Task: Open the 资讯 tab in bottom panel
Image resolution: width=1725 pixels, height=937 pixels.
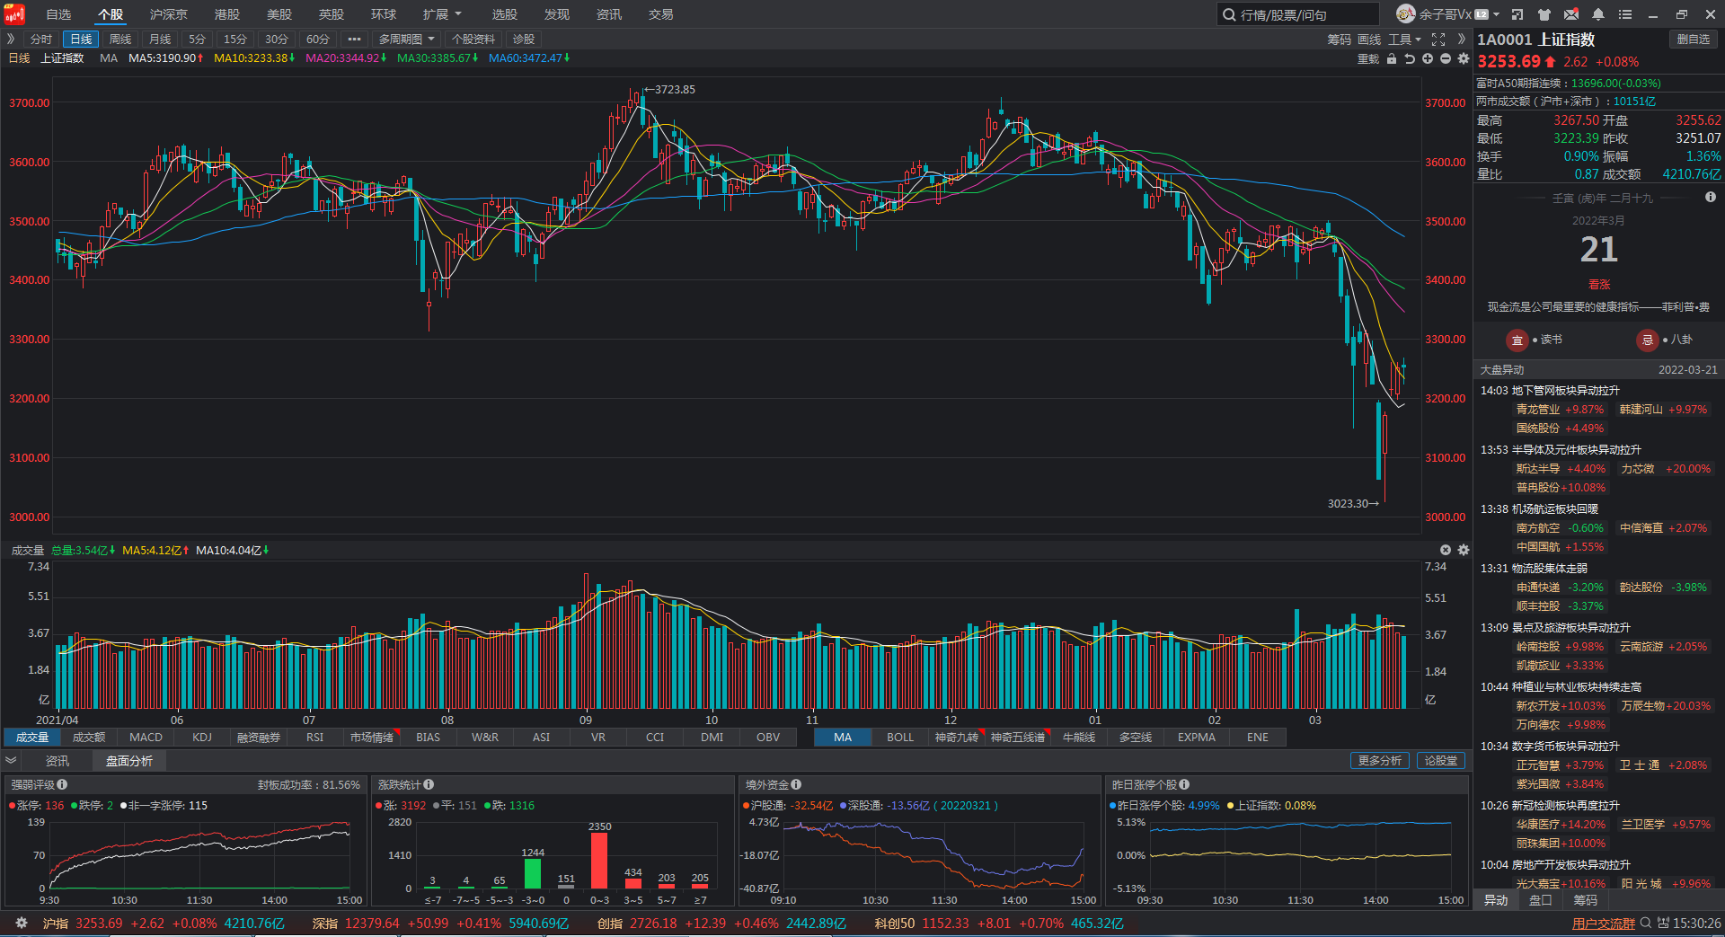Action: coord(57,761)
